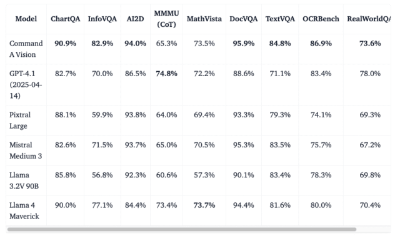
Task: Select the Llama 3.2V 90B row label
Action: [x=24, y=180]
